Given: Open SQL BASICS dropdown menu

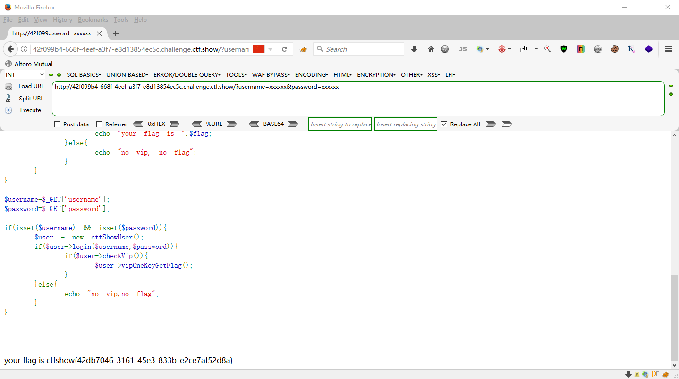Looking at the screenshot, I should 84,75.
